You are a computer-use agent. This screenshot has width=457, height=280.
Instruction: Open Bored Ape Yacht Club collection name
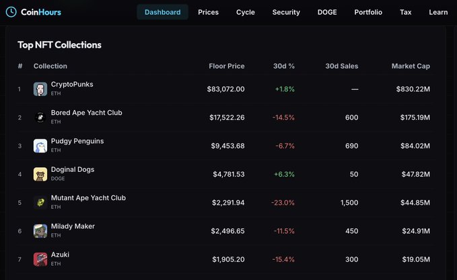click(x=87, y=113)
